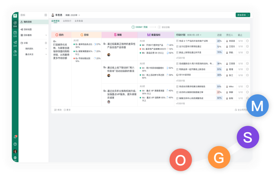
Task: Select the 分组 folder item
Action: pyautogui.click(x=24, y=43)
